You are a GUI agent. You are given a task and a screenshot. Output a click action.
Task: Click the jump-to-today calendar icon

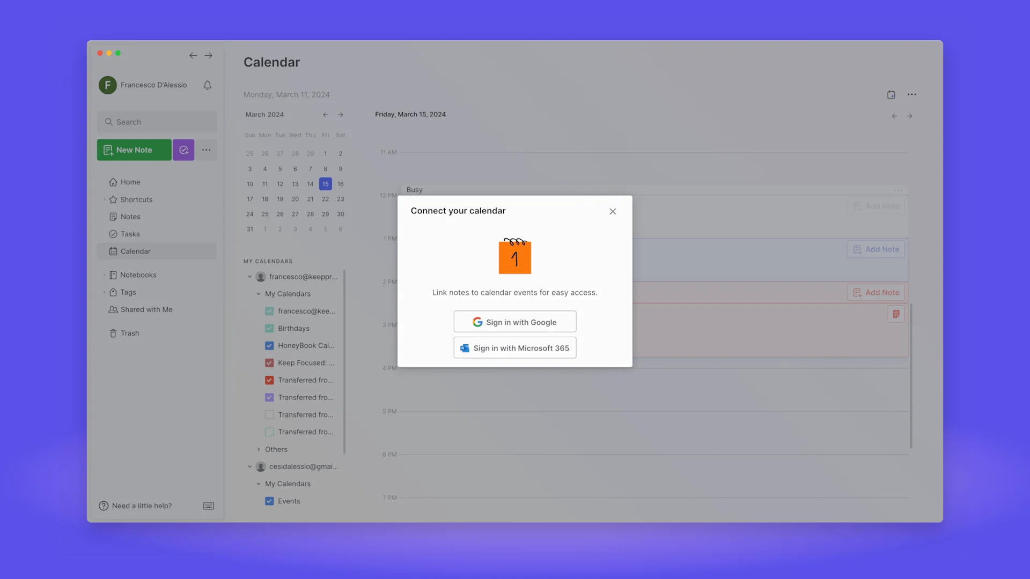pyautogui.click(x=891, y=94)
